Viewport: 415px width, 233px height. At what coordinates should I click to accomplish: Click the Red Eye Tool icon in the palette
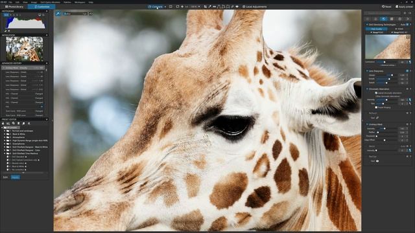pos(377,161)
